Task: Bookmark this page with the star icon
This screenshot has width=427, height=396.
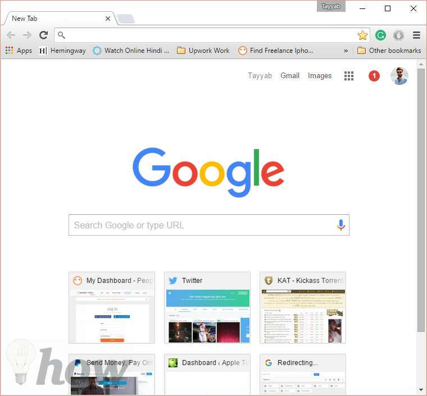Action: point(362,35)
